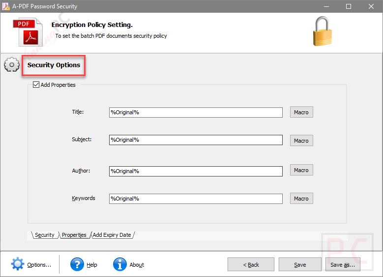
Task: Click the Macro button for Author
Action: pos(301,170)
